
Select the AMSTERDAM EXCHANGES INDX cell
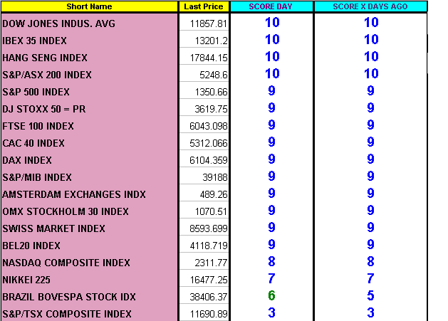click(x=89, y=194)
